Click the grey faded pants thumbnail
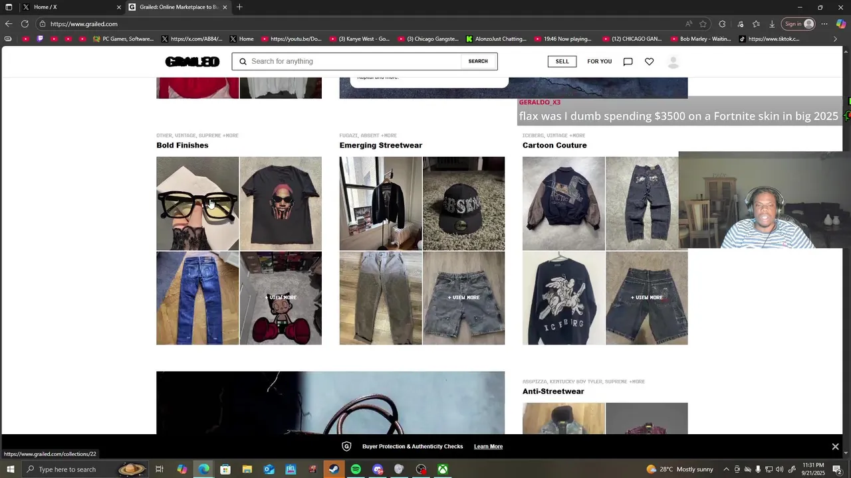851x478 pixels. coord(380,298)
